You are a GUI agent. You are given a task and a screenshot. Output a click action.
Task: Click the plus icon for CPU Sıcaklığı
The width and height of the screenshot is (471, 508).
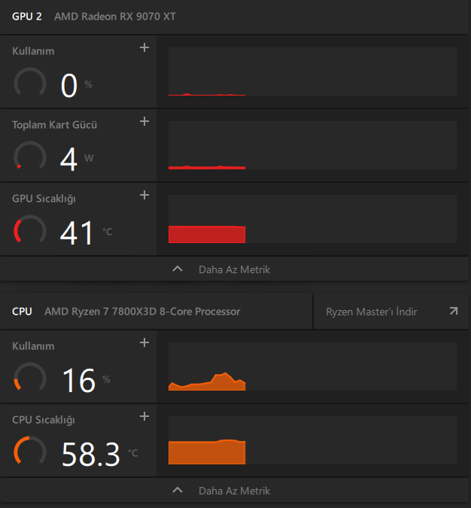point(144,416)
